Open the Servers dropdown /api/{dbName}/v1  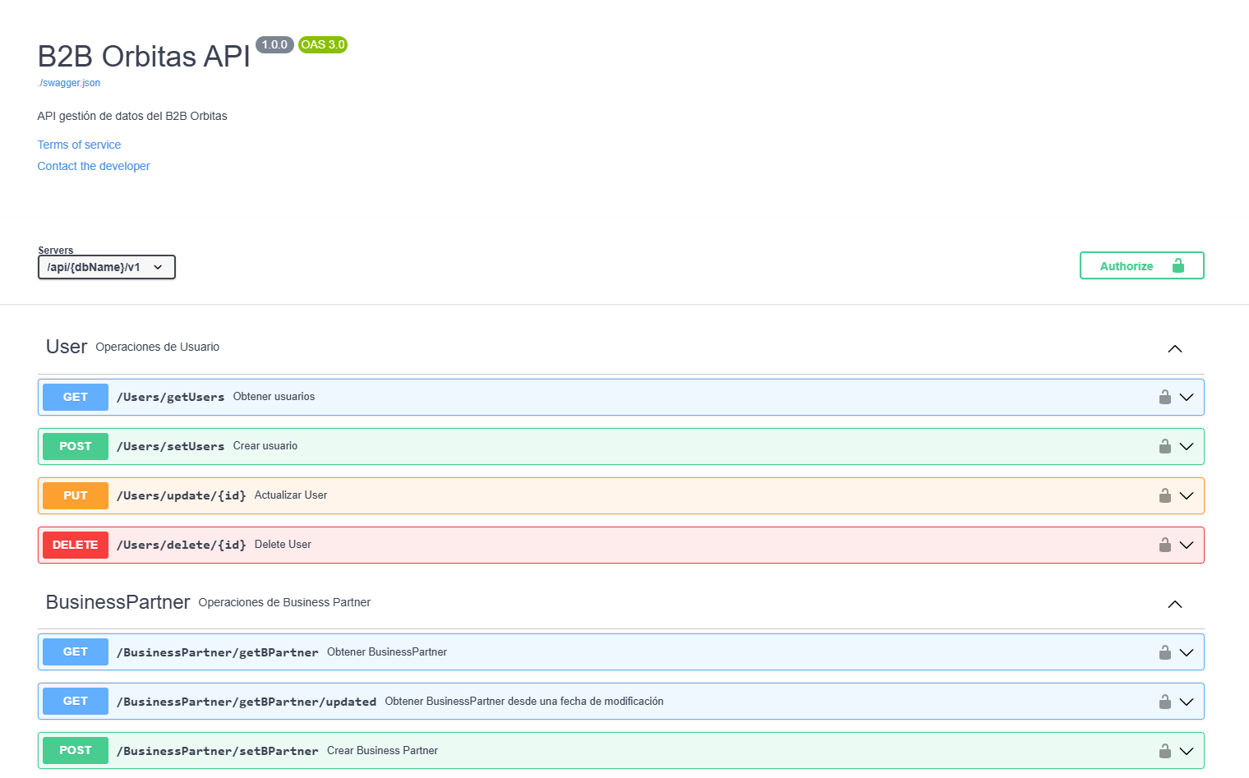click(x=107, y=267)
